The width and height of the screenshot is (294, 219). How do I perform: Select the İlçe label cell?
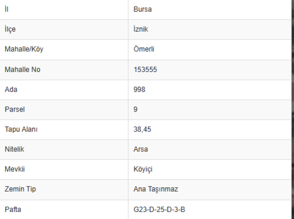point(10,29)
